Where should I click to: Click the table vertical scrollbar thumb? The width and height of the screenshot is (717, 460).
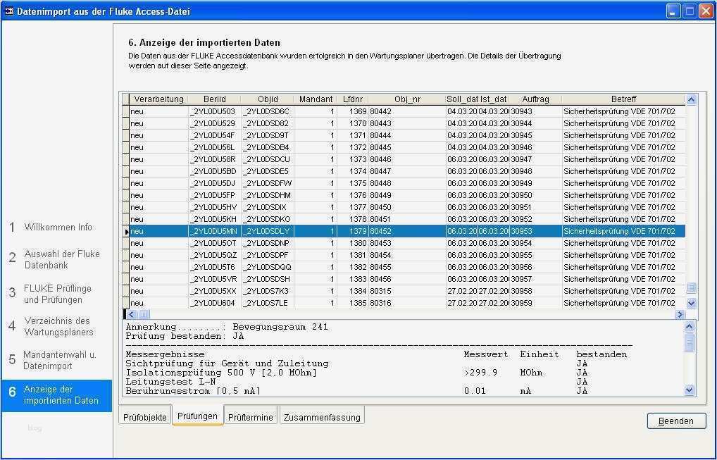(691, 287)
